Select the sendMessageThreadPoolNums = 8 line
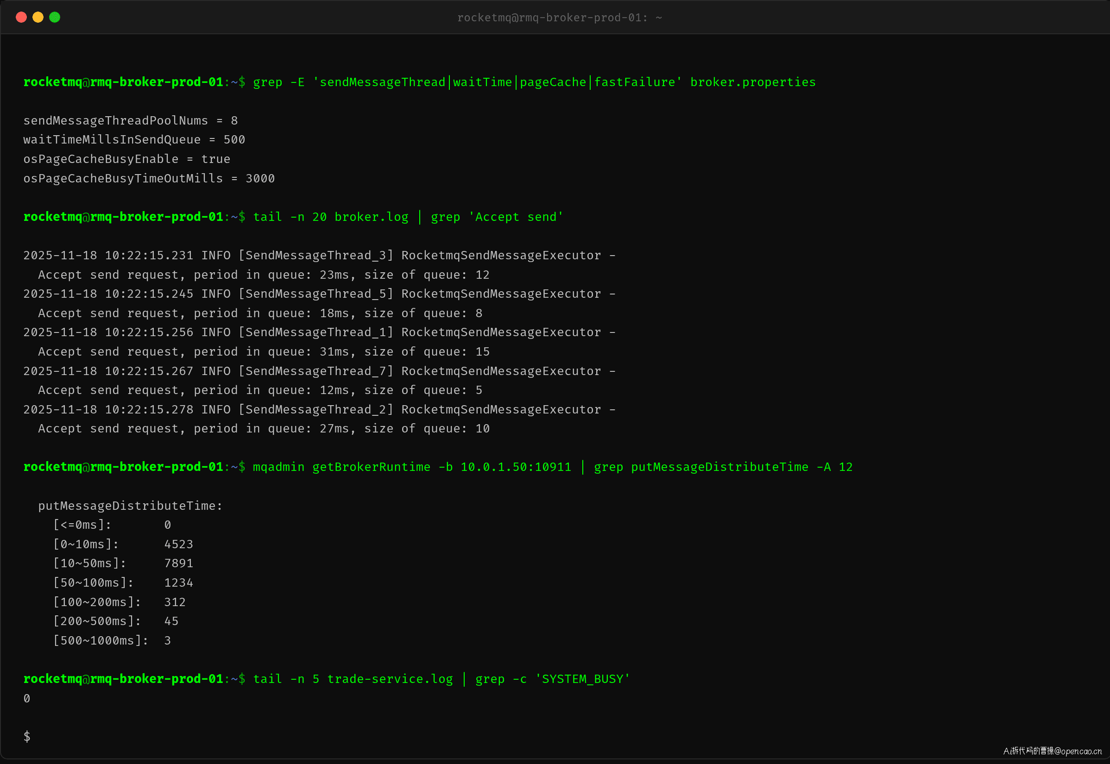This screenshot has width=1110, height=764. pos(131,121)
